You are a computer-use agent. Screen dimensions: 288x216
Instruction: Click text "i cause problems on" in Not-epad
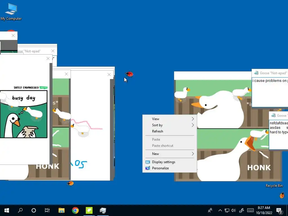(269, 81)
